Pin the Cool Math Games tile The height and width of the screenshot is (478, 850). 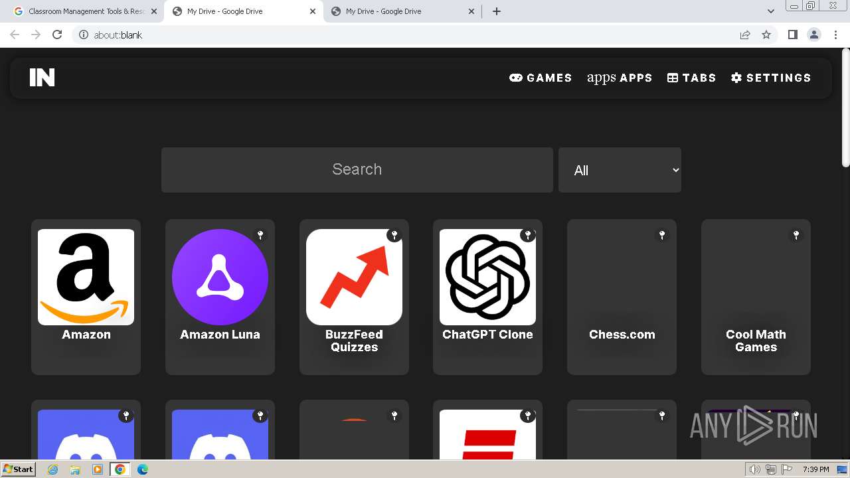click(x=796, y=235)
